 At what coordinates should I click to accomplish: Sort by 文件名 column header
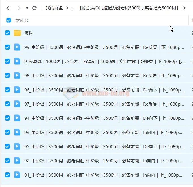(22, 20)
